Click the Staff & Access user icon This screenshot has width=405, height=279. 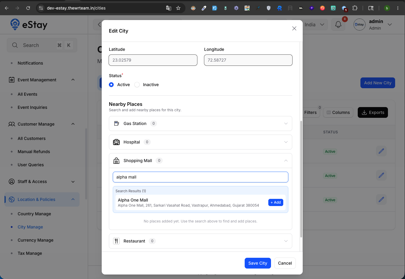click(12, 182)
